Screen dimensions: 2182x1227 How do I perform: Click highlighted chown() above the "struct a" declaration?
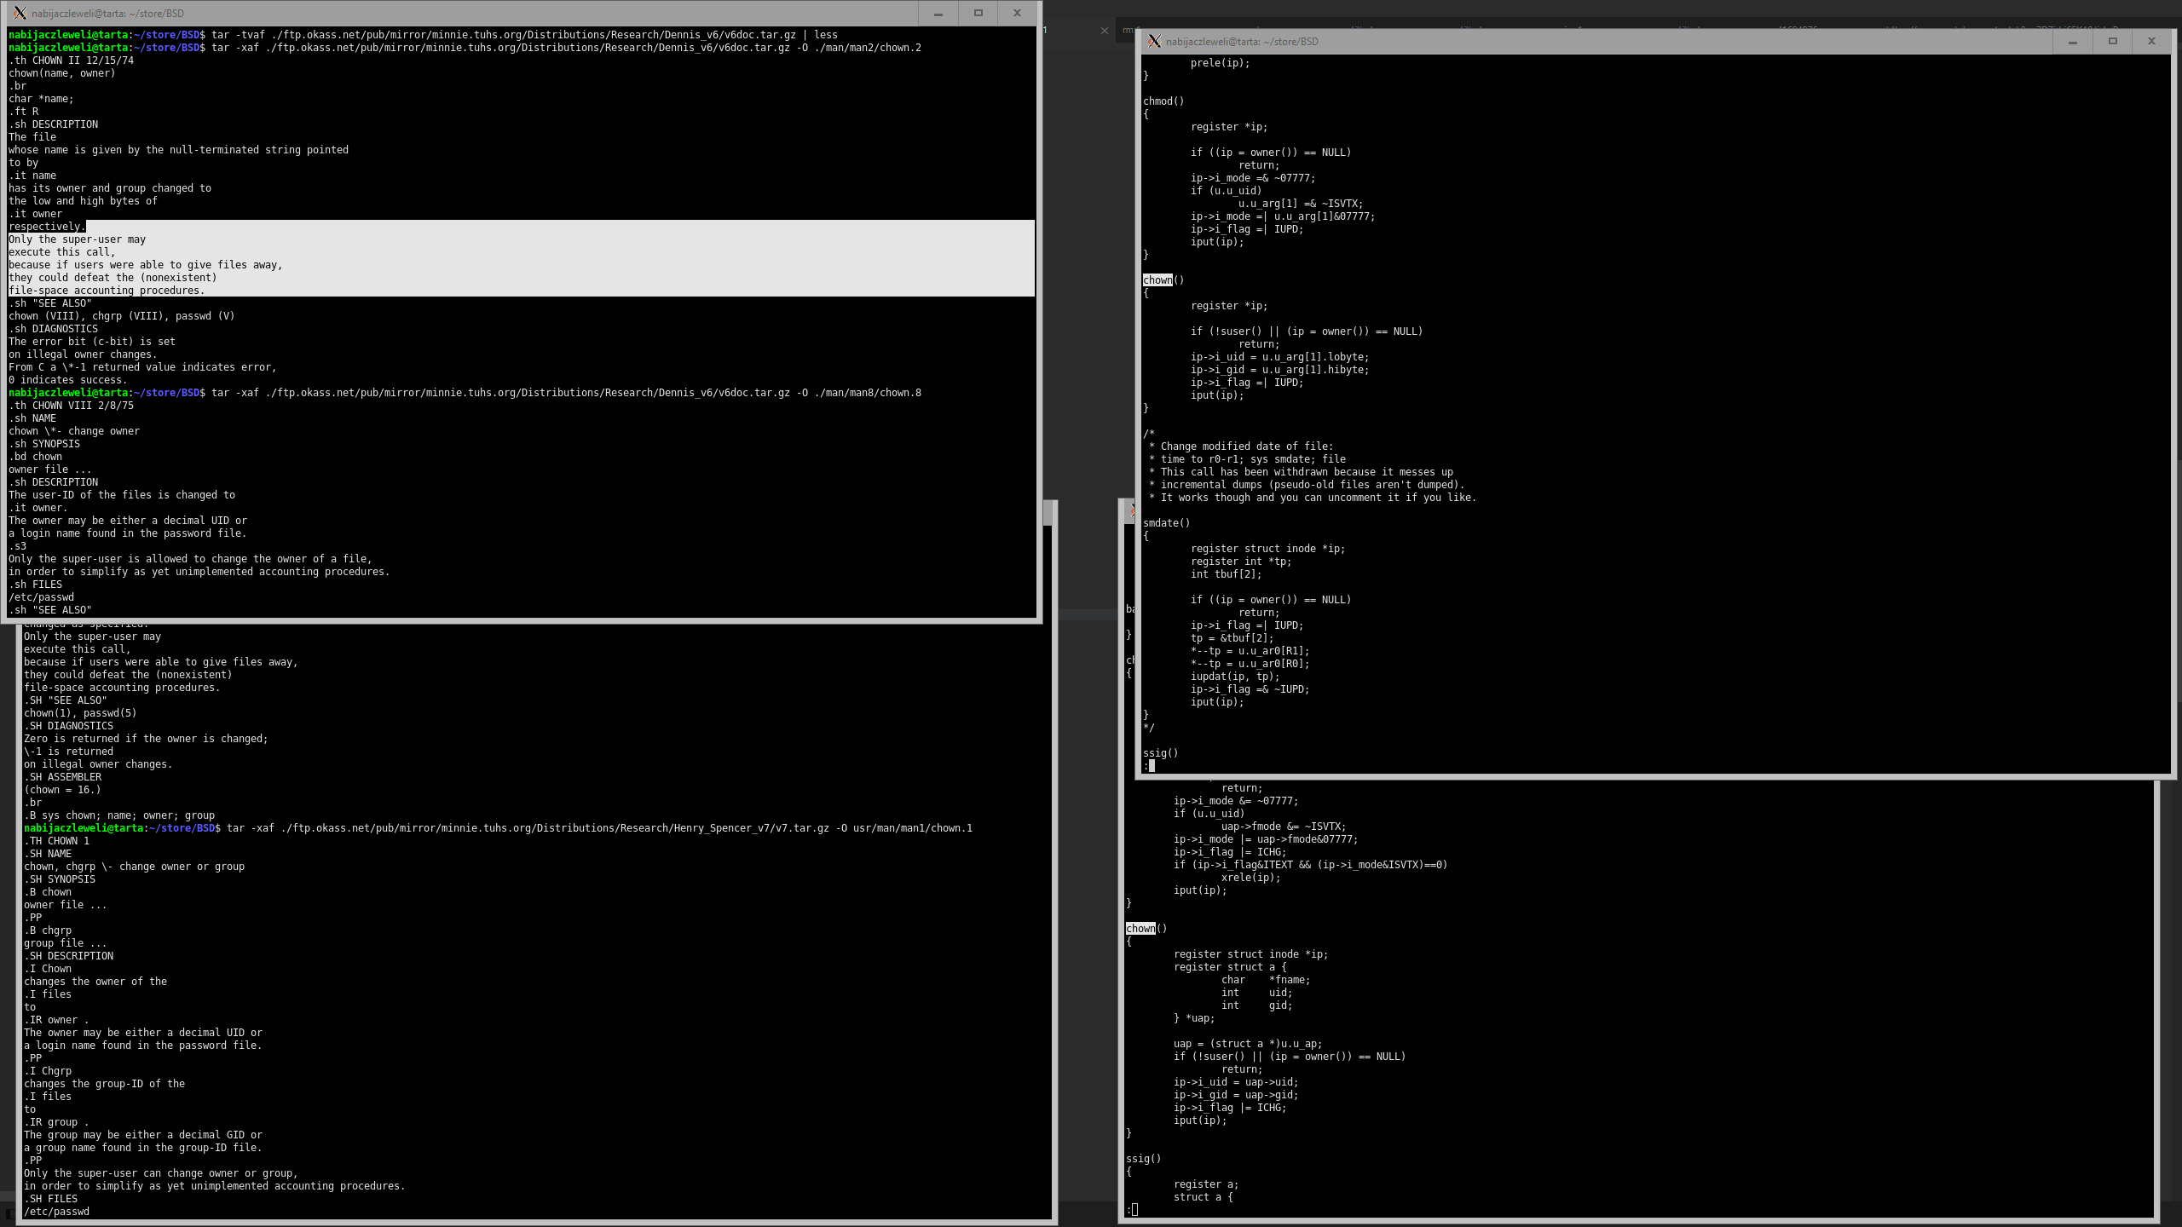(1140, 929)
